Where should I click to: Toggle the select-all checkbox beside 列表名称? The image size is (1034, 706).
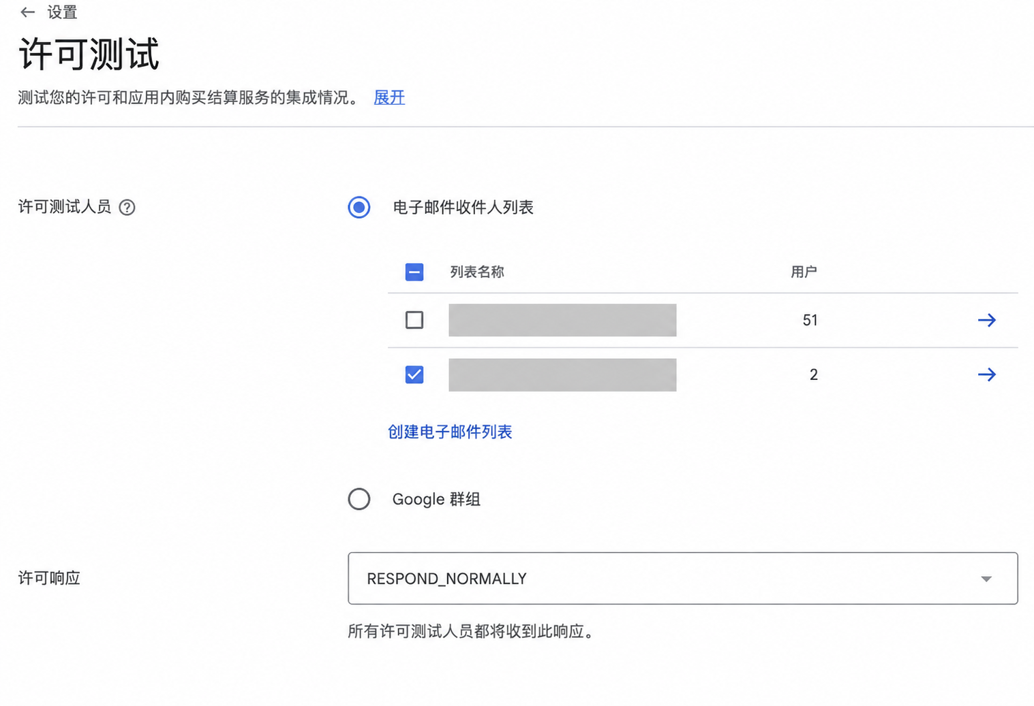tap(414, 272)
